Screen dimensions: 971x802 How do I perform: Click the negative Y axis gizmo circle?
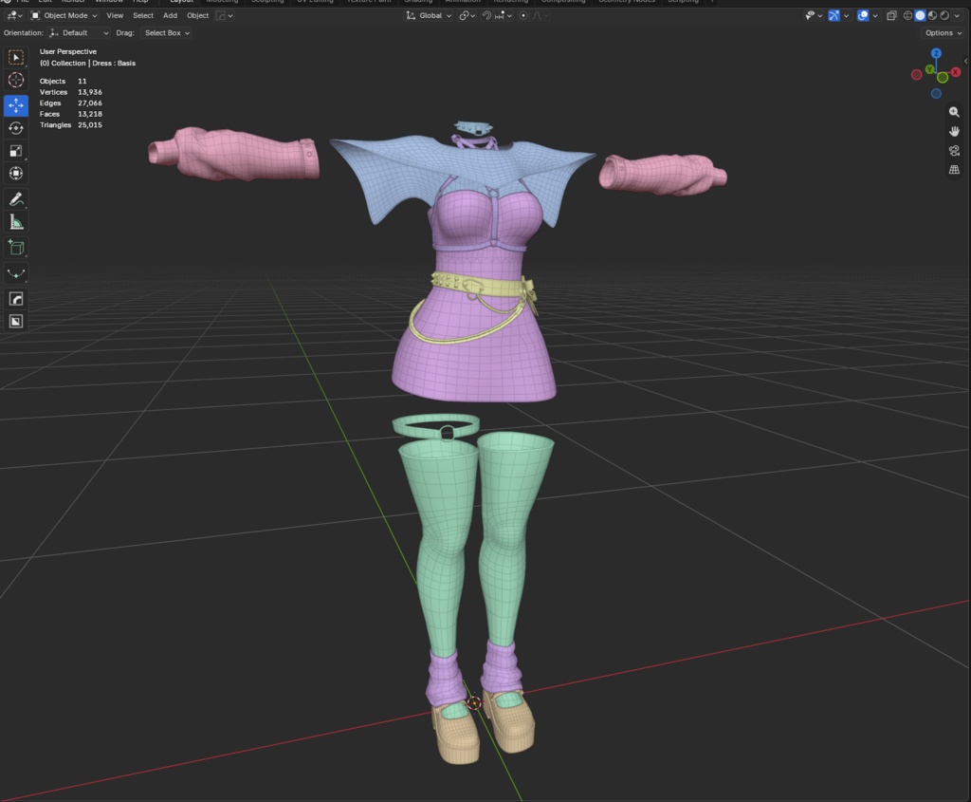(x=943, y=78)
